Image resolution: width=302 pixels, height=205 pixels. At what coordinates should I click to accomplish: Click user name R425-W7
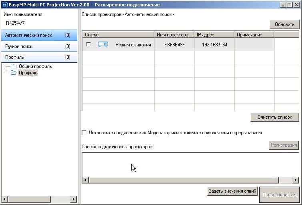16,23
